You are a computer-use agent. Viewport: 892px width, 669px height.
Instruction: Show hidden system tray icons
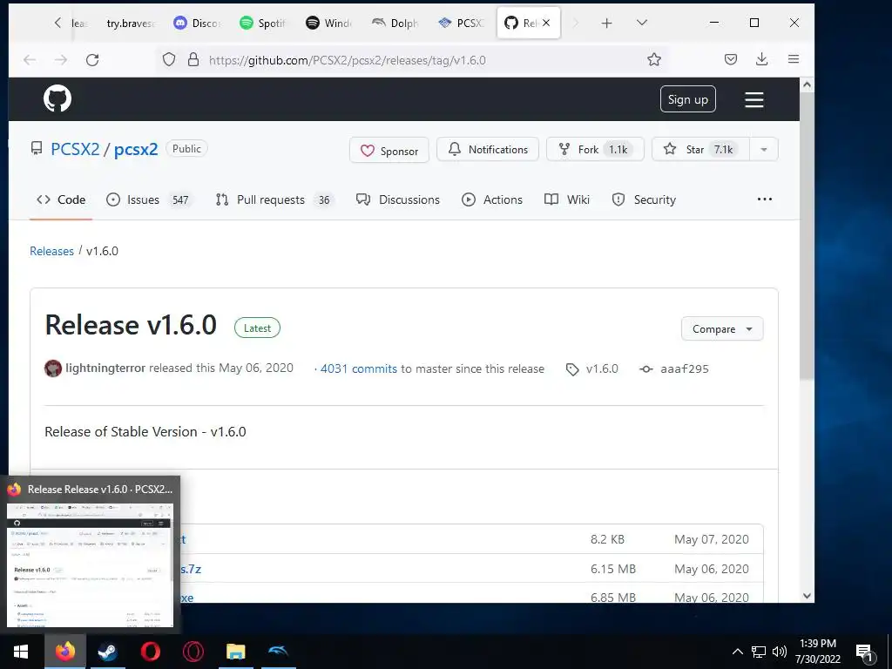point(737,652)
